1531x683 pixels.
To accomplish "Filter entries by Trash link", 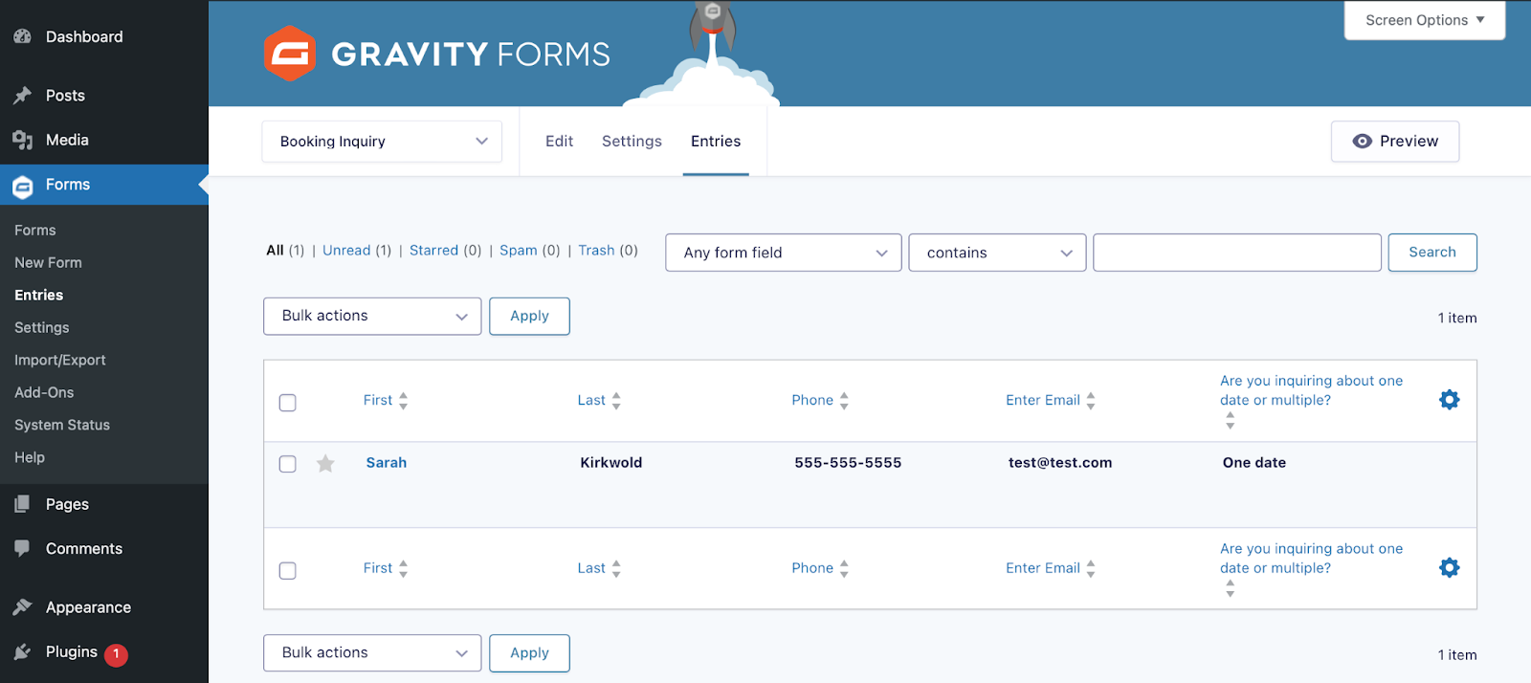I will pyautogui.click(x=596, y=251).
